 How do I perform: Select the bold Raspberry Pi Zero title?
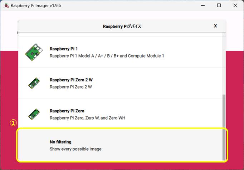click(x=67, y=111)
